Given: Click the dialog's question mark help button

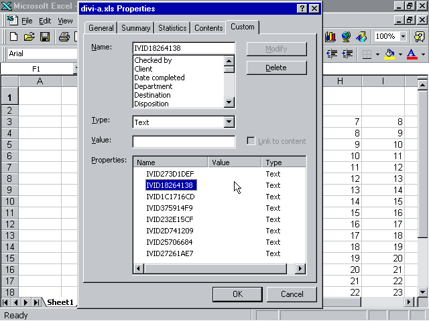Looking at the screenshot, I should click(x=302, y=9).
